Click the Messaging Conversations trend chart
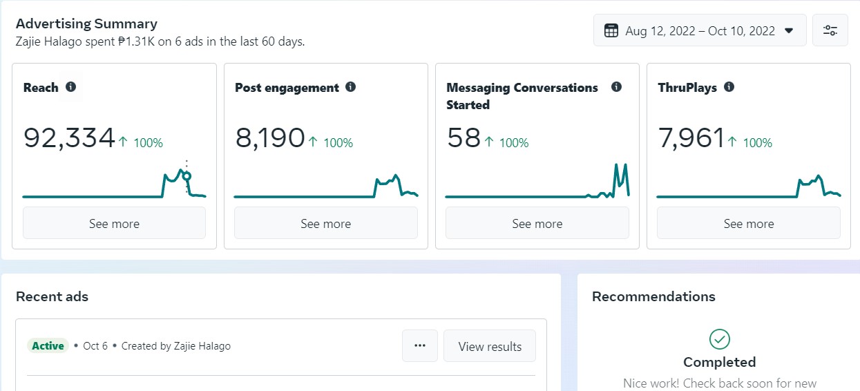The height and width of the screenshot is (391, 860). [537, 185]
